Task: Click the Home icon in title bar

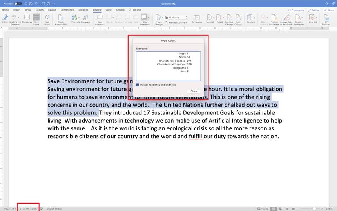Action: (x=26, y=4)
